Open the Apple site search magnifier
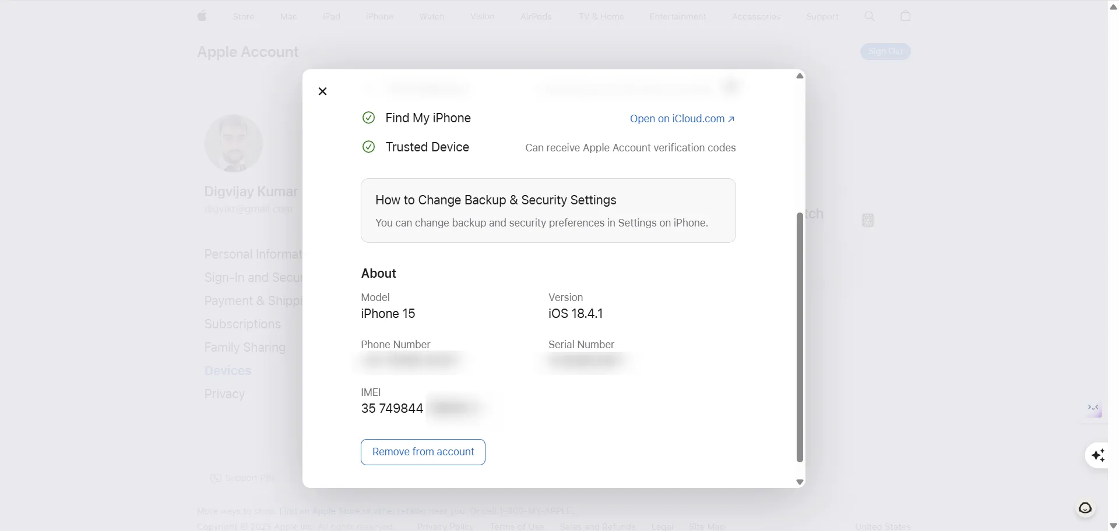 (869, 16)
